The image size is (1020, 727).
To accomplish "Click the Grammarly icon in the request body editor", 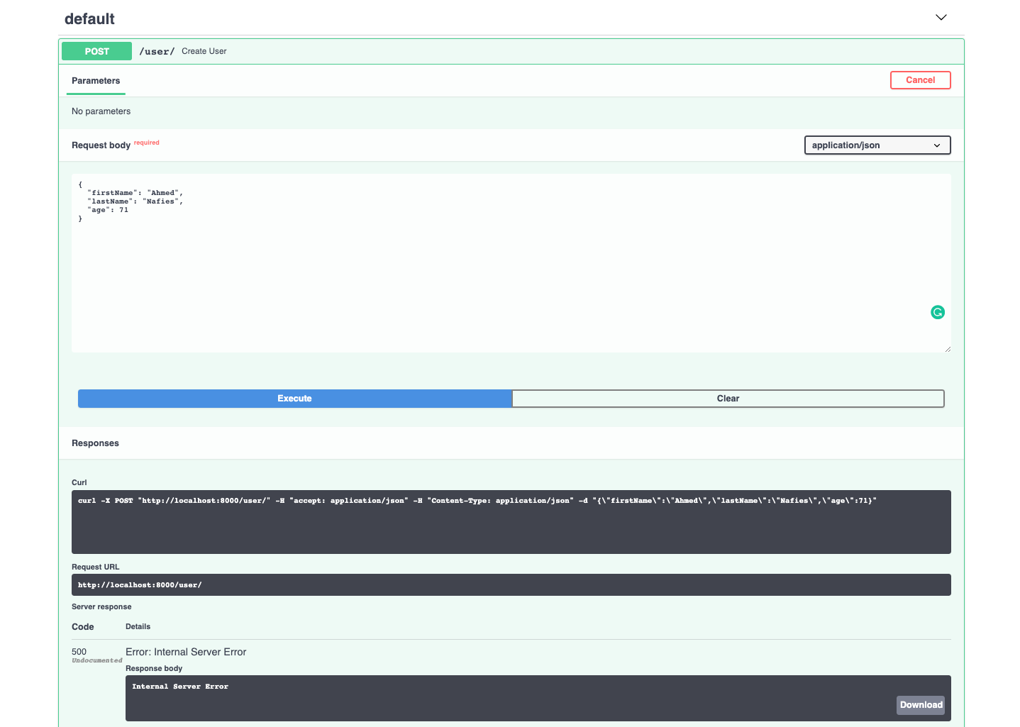I will coord(937,312).
